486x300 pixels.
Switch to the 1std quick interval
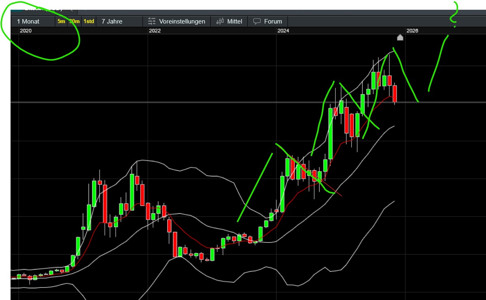click(89, 21)
